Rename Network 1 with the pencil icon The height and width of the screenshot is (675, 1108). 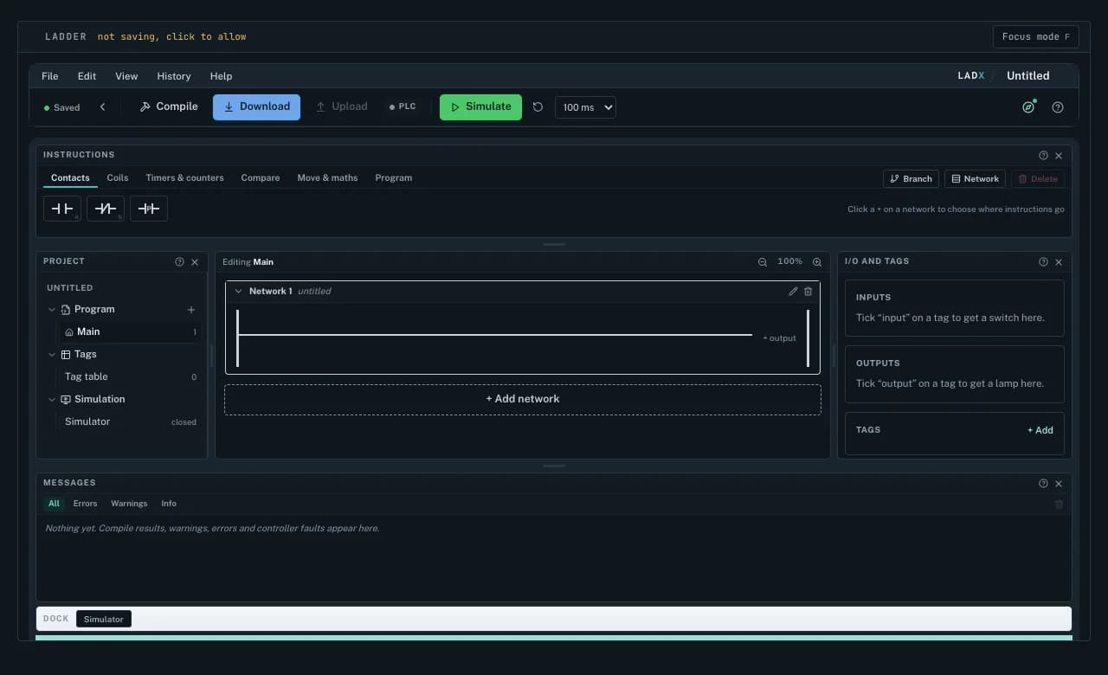[793, 292]
